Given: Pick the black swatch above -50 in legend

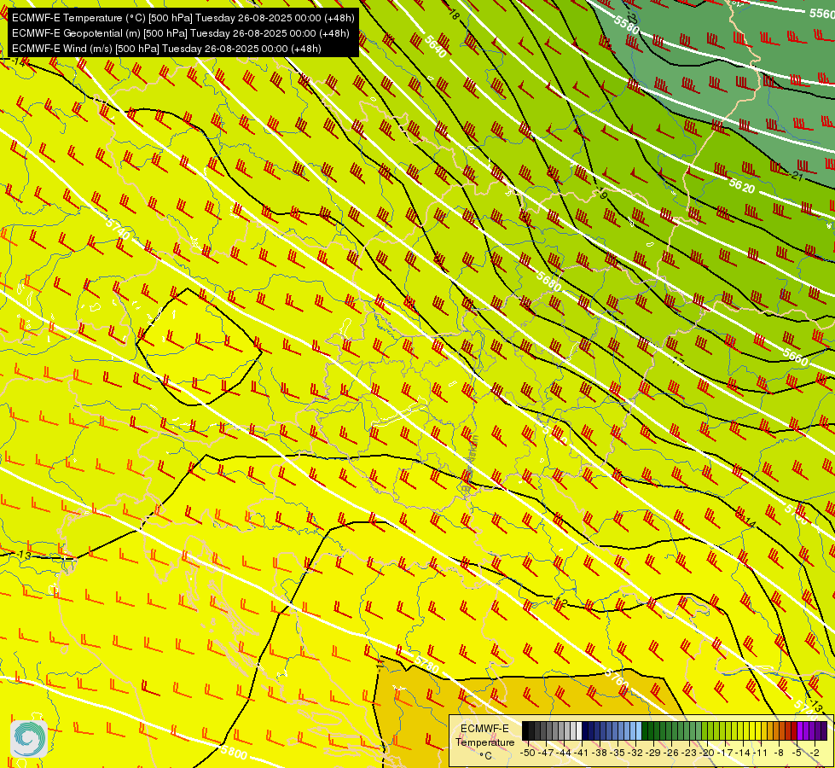Looking at the screenshot, I should (x=525, y=730).
